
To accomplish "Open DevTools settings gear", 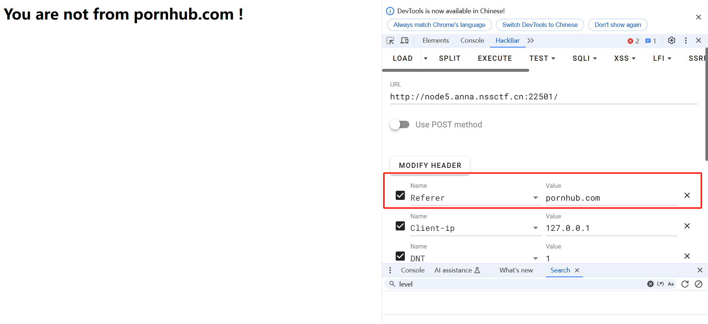I will tap(671, 40).
